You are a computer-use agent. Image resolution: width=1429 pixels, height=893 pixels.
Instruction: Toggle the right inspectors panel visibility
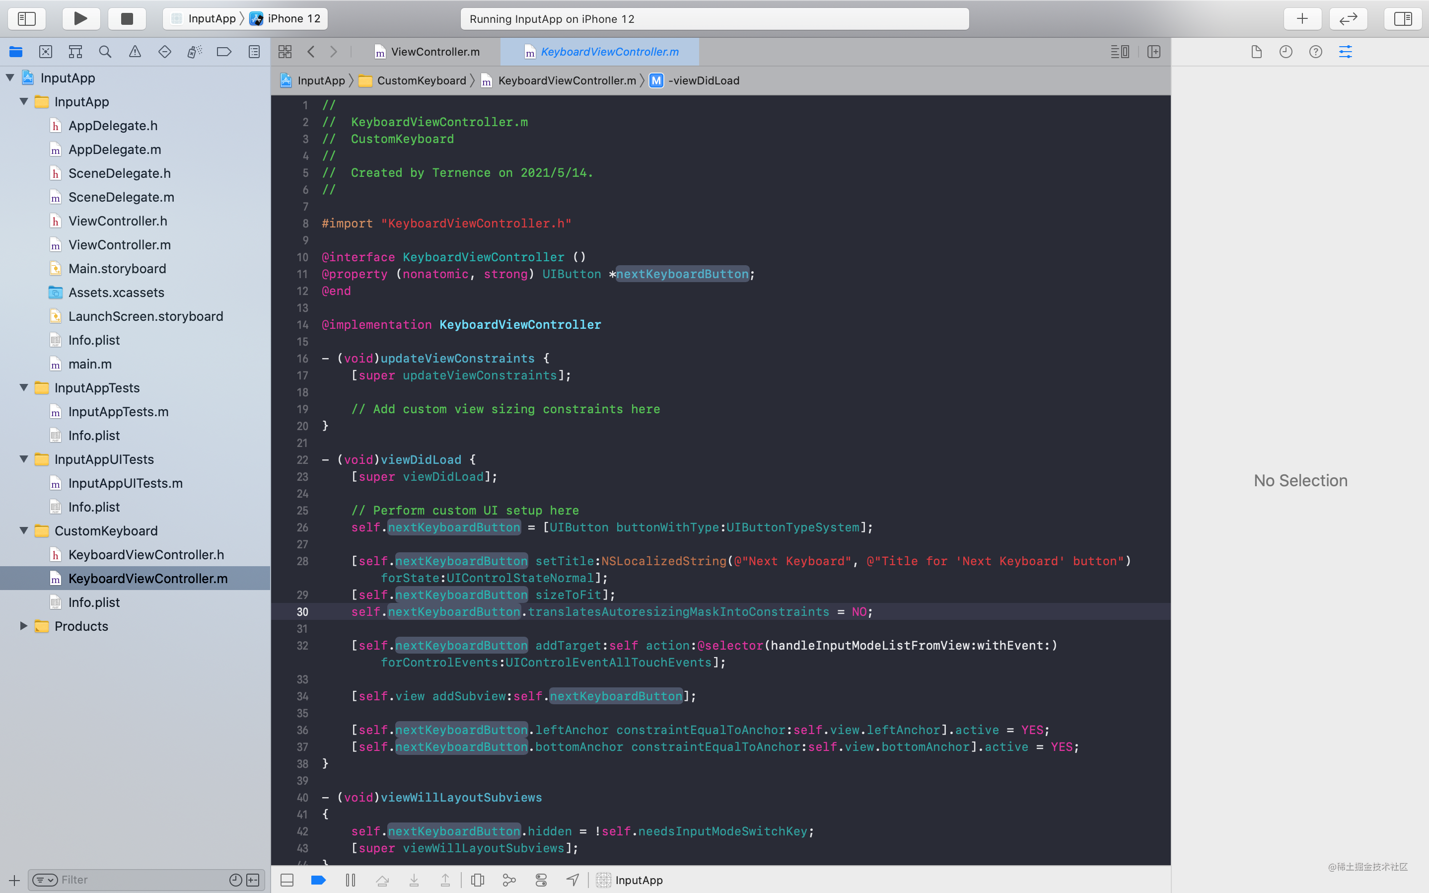1403,18
